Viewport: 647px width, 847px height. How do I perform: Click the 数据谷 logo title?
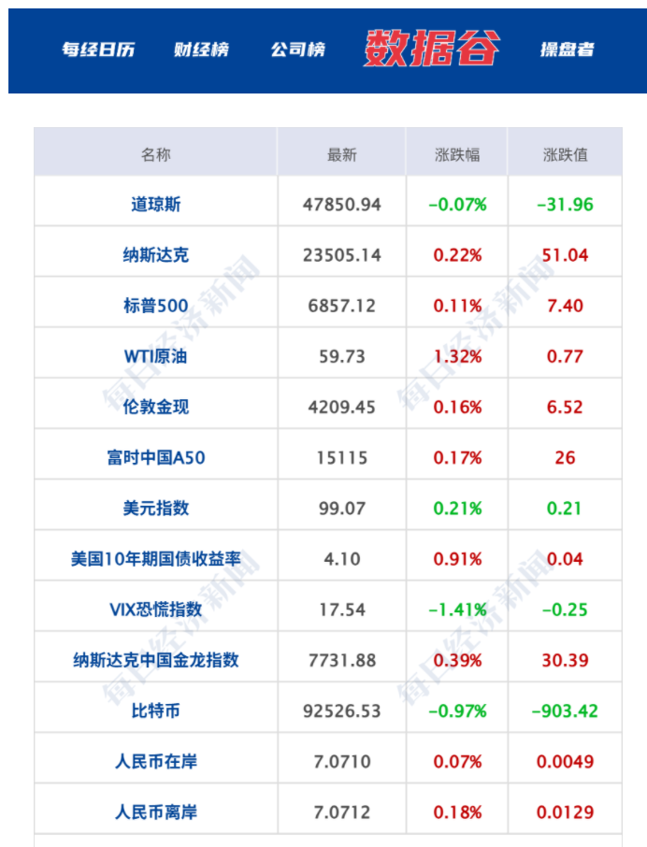point(432,48)
